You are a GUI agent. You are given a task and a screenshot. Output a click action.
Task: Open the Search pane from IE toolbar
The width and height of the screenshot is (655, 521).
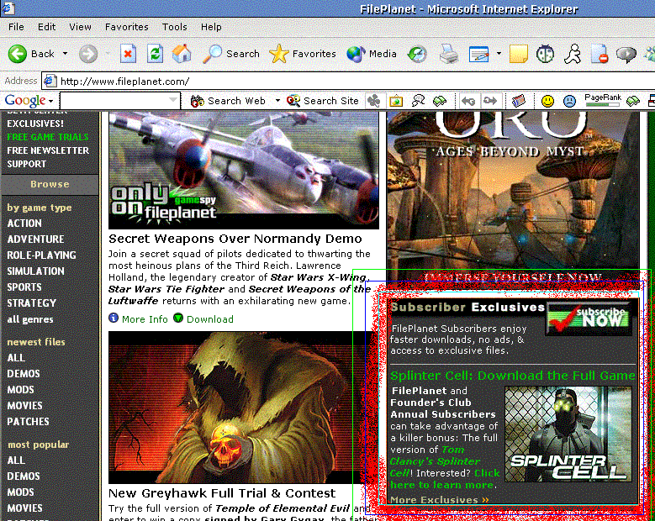(231, 54)
